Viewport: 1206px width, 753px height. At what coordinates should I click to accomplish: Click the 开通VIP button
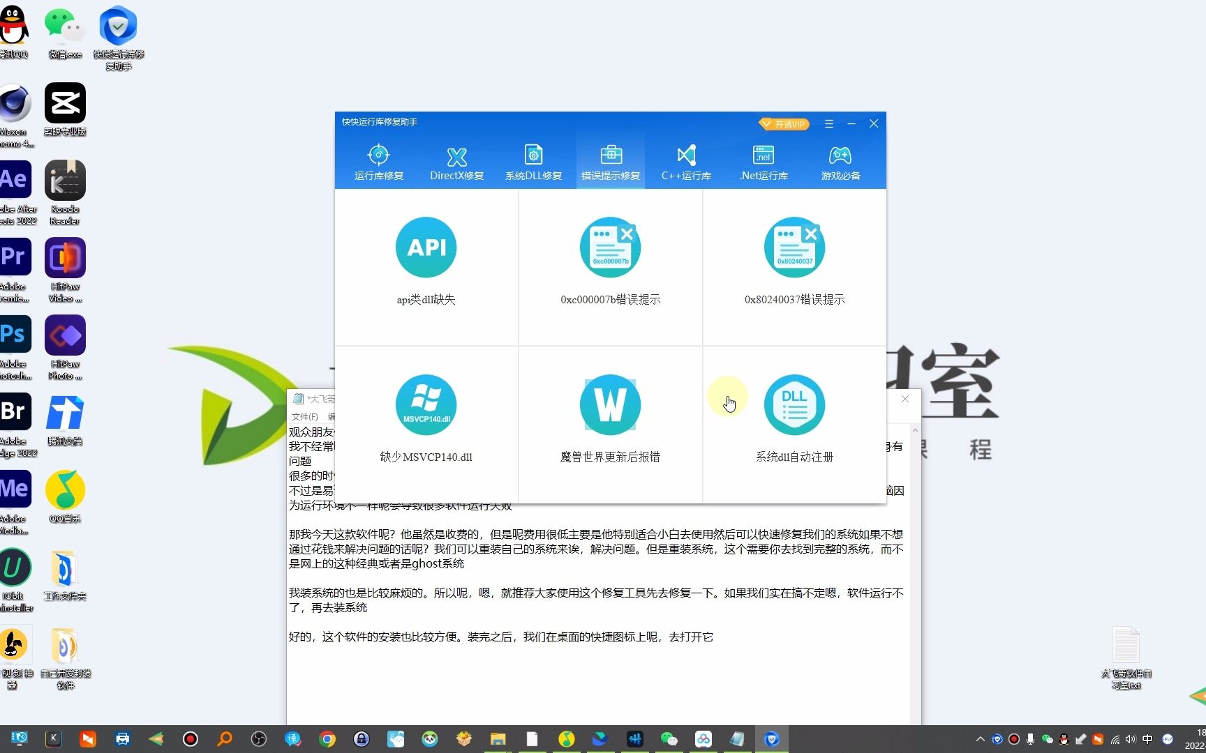click(784, 124)
